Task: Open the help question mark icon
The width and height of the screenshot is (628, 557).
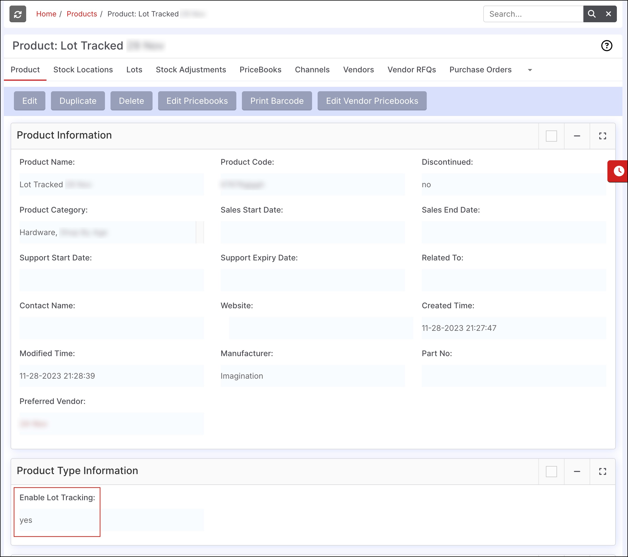Action: pyautogui.click(x=607, y=46)
